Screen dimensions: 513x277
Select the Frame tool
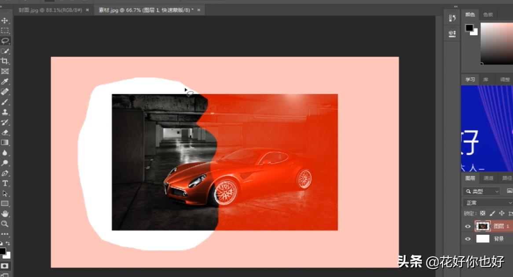[x=4, y=71]
